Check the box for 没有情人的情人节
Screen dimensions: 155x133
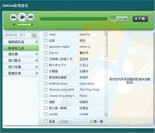click(46, 59)
